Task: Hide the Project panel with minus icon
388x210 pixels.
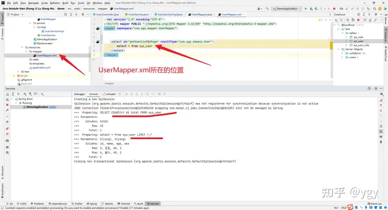Action: point(88,15)
